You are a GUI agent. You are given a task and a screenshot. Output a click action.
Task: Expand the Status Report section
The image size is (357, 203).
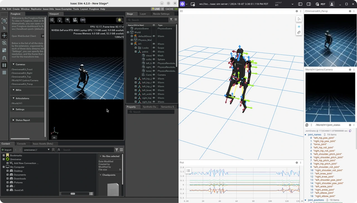pyautogui.click(x=13, y=120)
